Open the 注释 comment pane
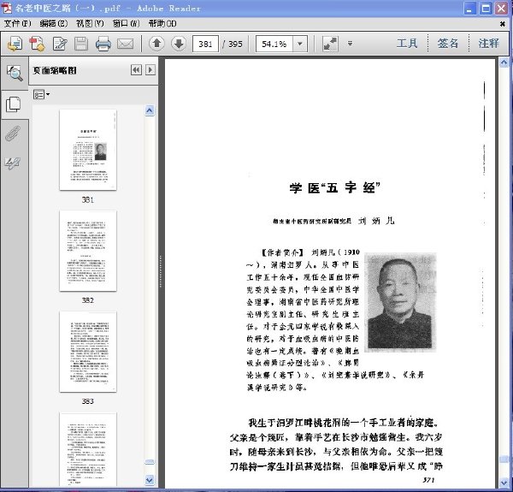This screenshot has width=513, height=492. (x=489, y=43)
